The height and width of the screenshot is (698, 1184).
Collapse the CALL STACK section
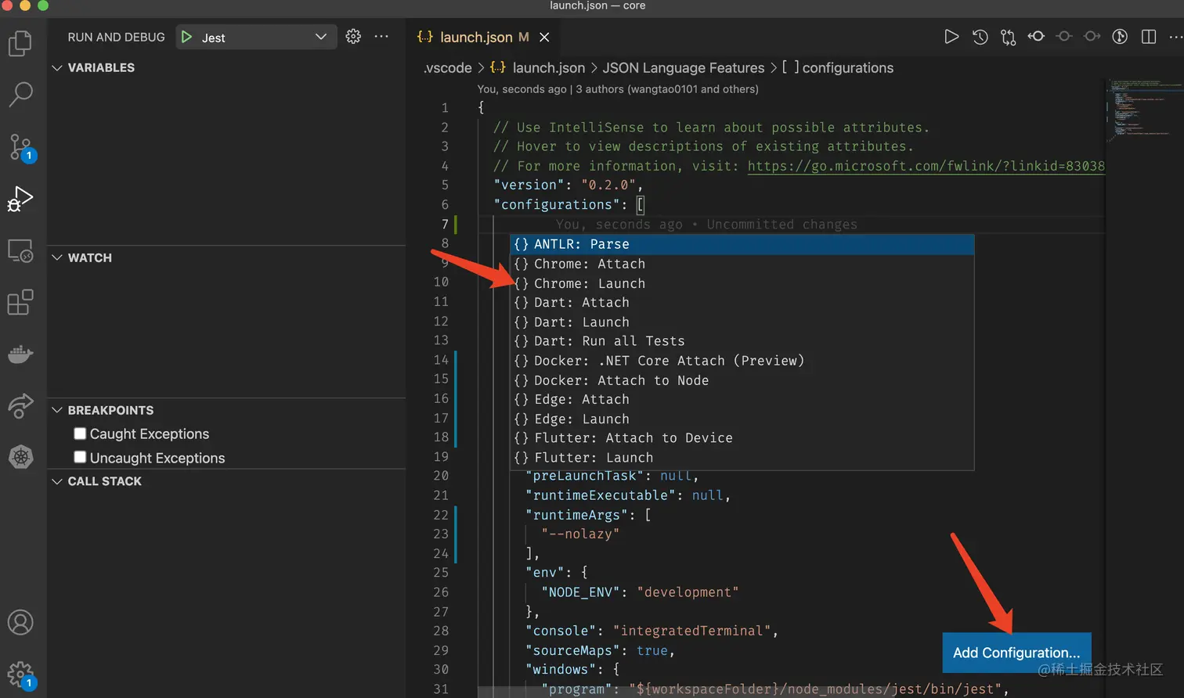(x=57, y=481)
